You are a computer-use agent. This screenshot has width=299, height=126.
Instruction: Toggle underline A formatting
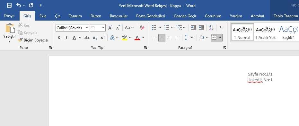pyautogui.click(x=75, y=38)
